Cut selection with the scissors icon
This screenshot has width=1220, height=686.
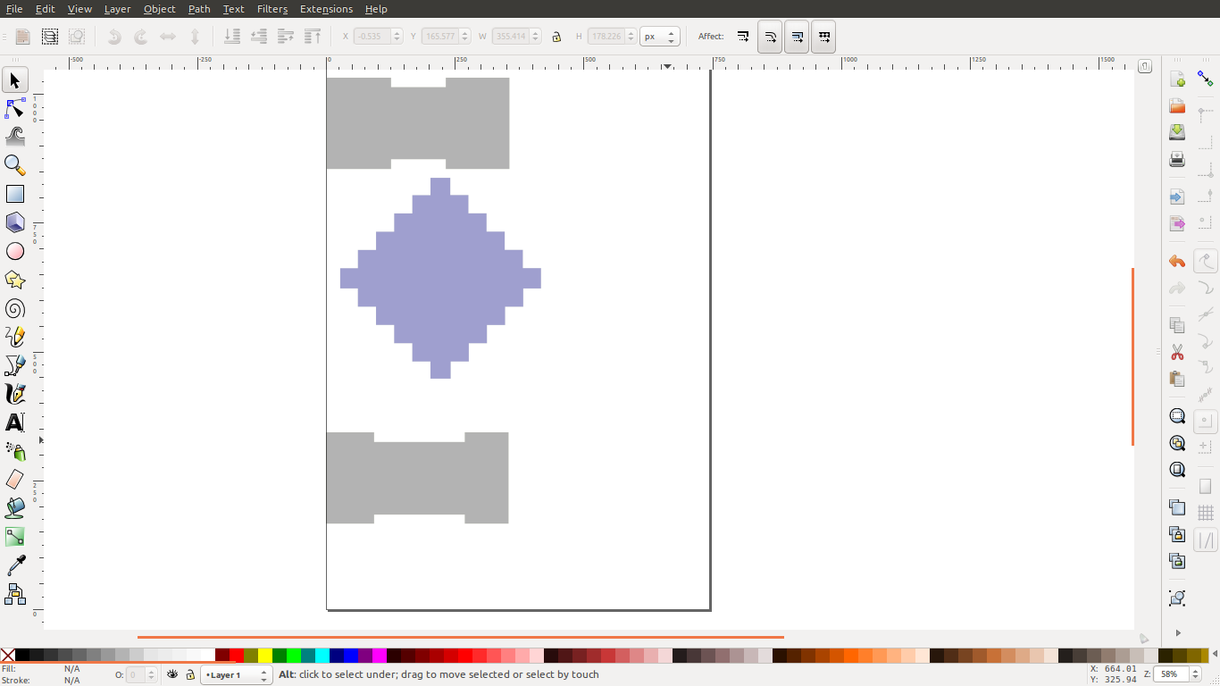tap(1177, 352)
